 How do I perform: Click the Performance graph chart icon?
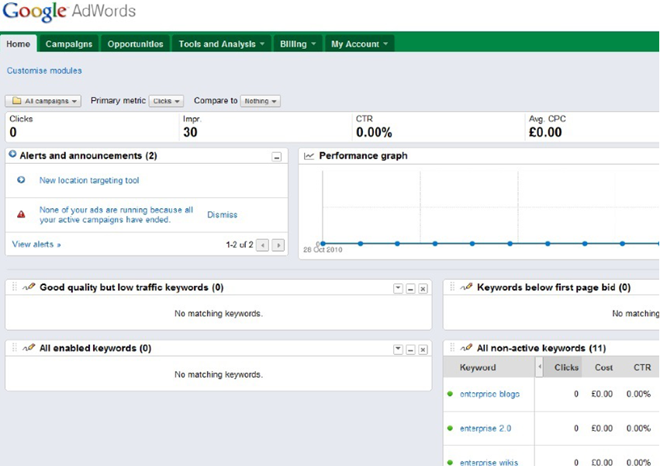[309, 156]
